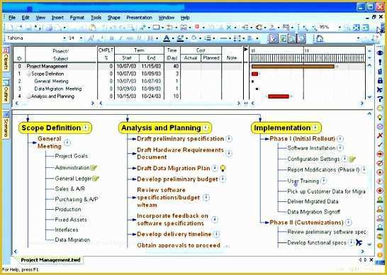Screen dimensions: 387x275
Task: Click the circle marker on Scope Definition topic
Action: (x=86, y=128)
